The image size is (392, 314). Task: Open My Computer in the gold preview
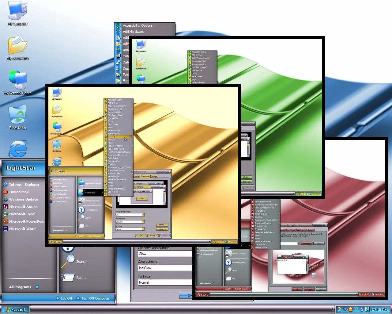click(x=57, y=93)
